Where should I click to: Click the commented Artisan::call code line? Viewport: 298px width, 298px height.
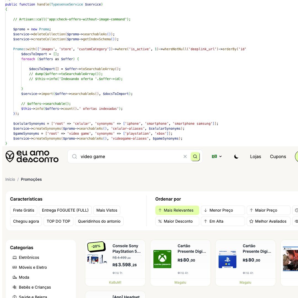click(x=72, y=19)
